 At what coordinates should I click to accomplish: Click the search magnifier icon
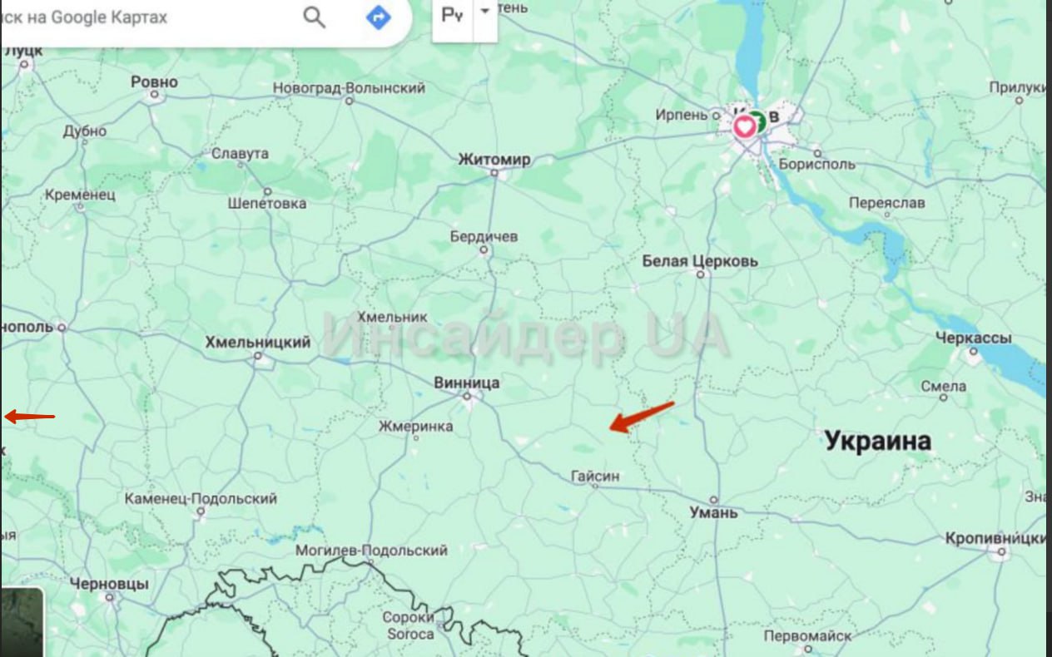pyautogui.click(x=314, y=17)
